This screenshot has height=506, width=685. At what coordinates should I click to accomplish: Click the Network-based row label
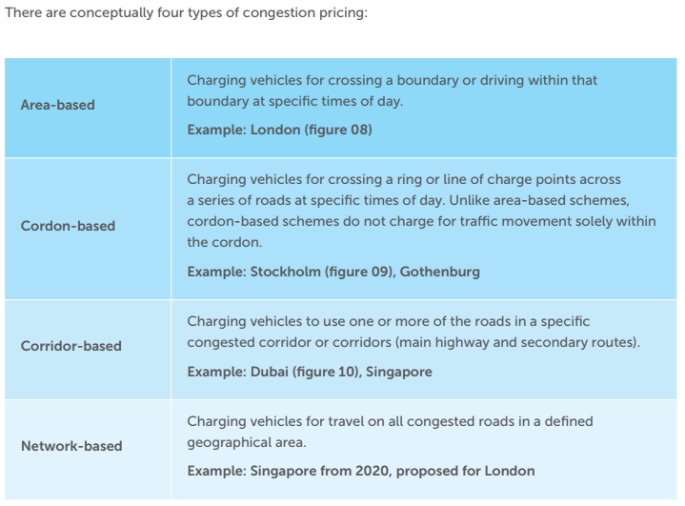coord(71,446)
